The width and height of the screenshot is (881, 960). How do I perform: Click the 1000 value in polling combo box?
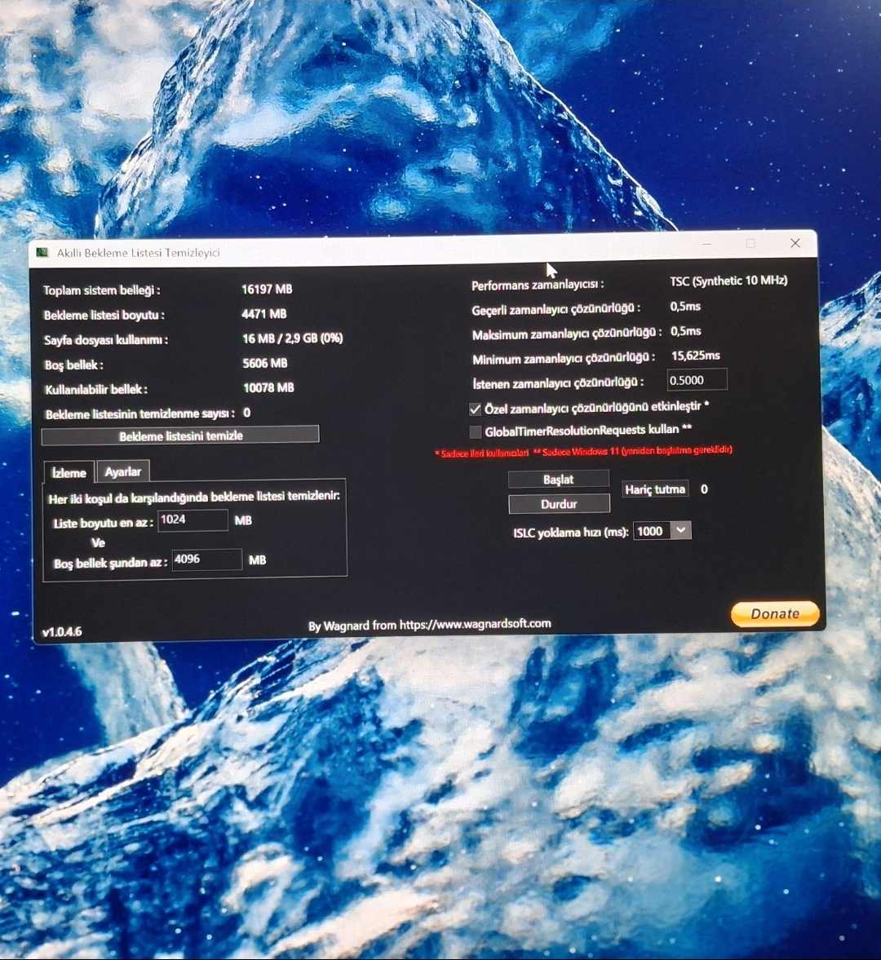(x=652, y=531)
